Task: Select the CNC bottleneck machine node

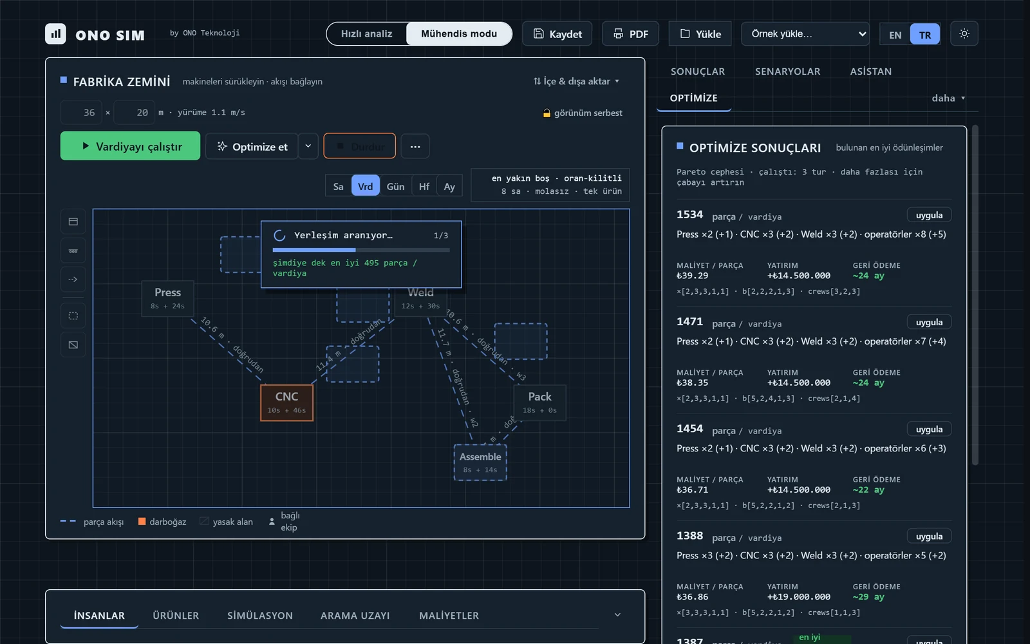Action: click(286, 402)
